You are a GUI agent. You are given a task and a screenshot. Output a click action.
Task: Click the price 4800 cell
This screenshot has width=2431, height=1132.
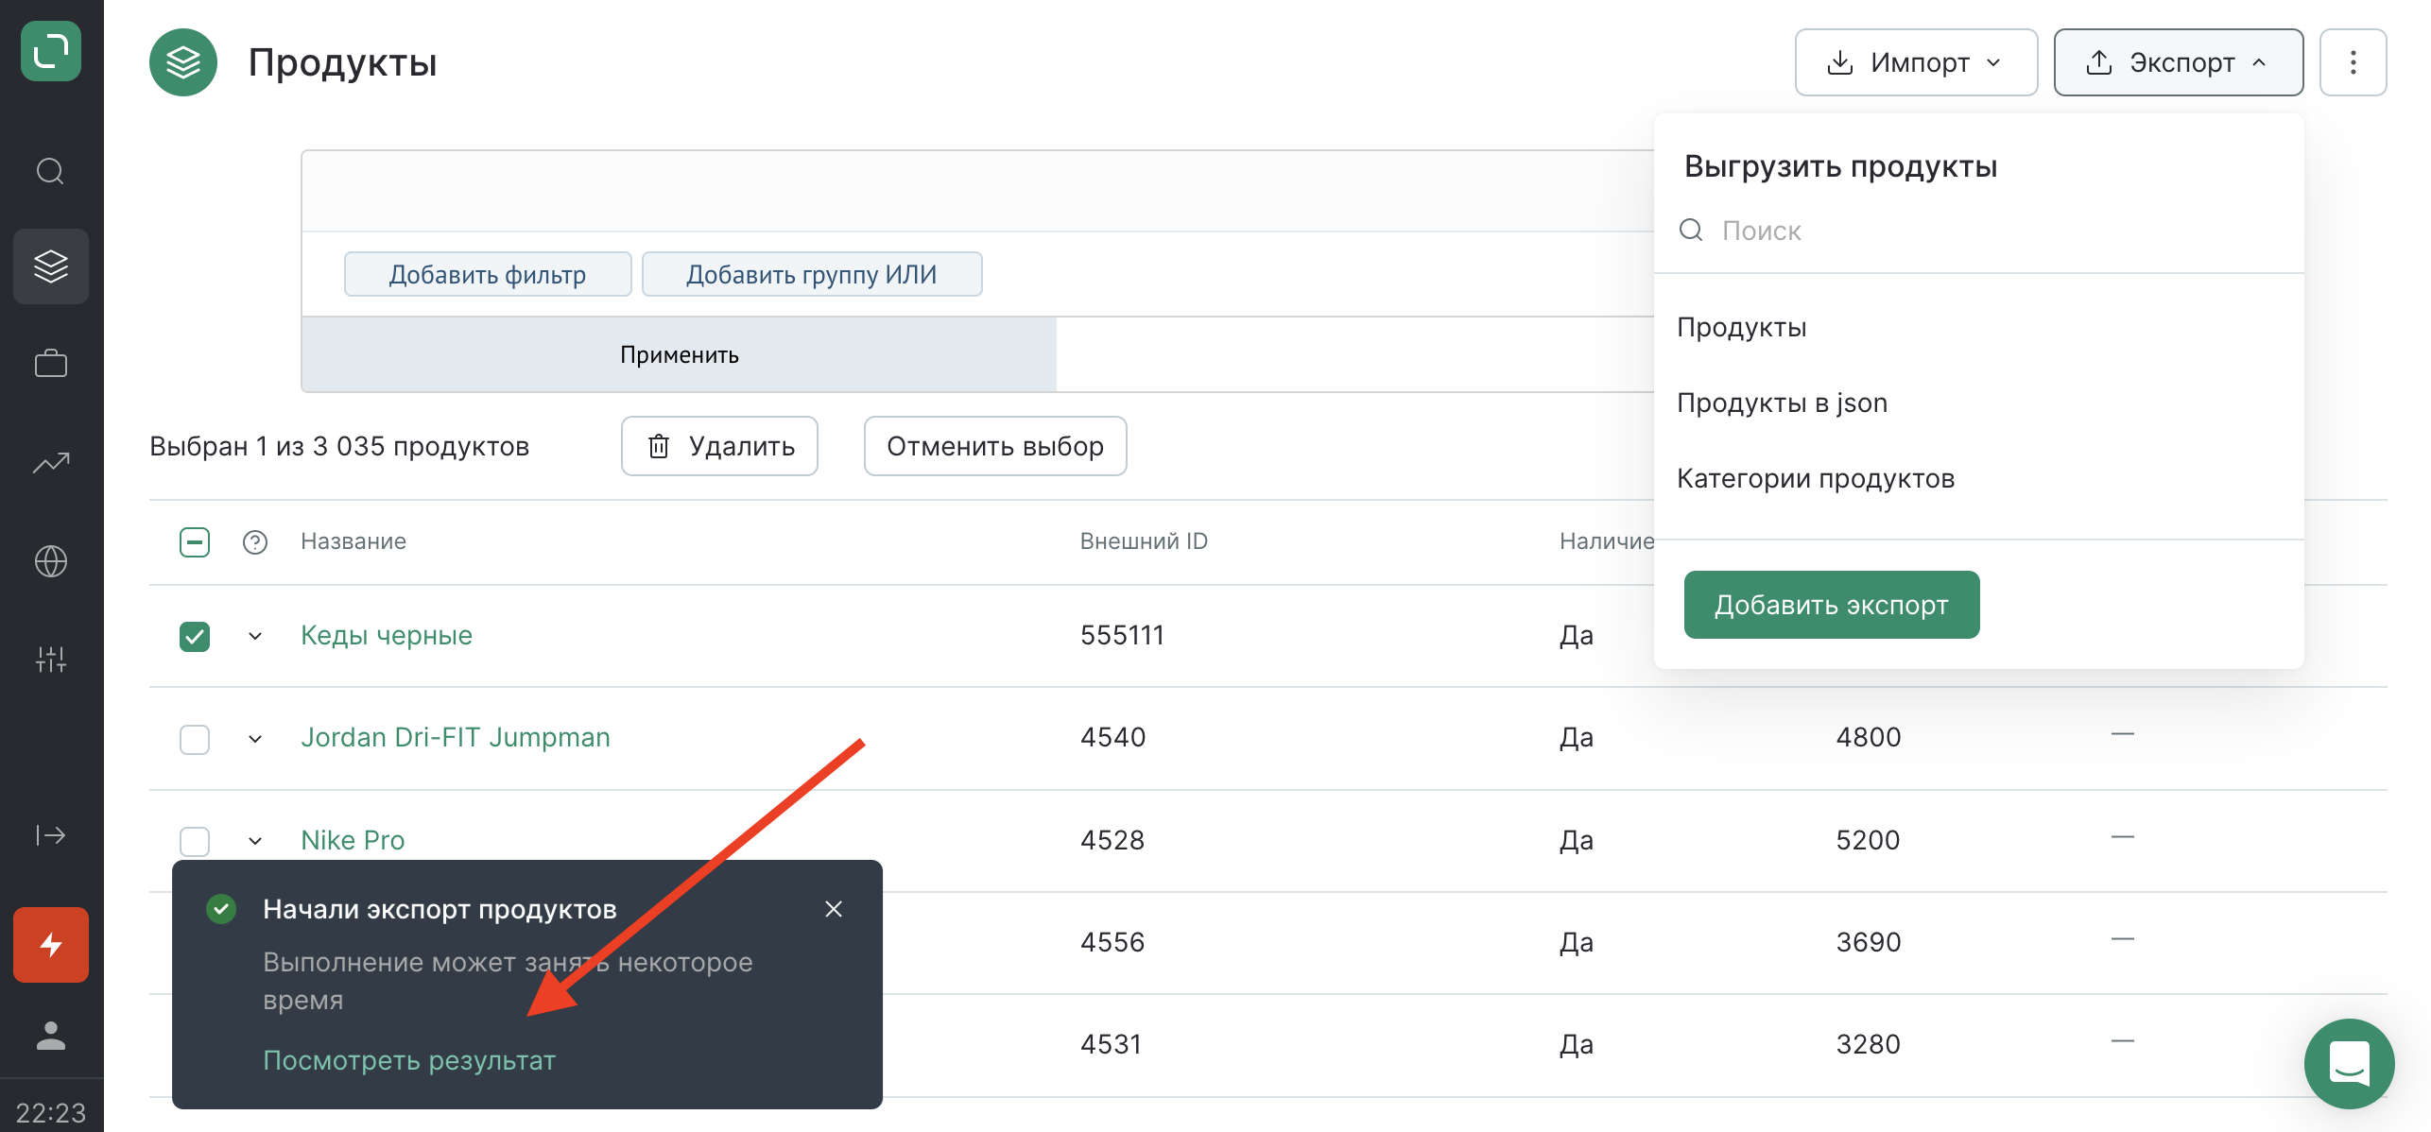tap(1869, 737)
